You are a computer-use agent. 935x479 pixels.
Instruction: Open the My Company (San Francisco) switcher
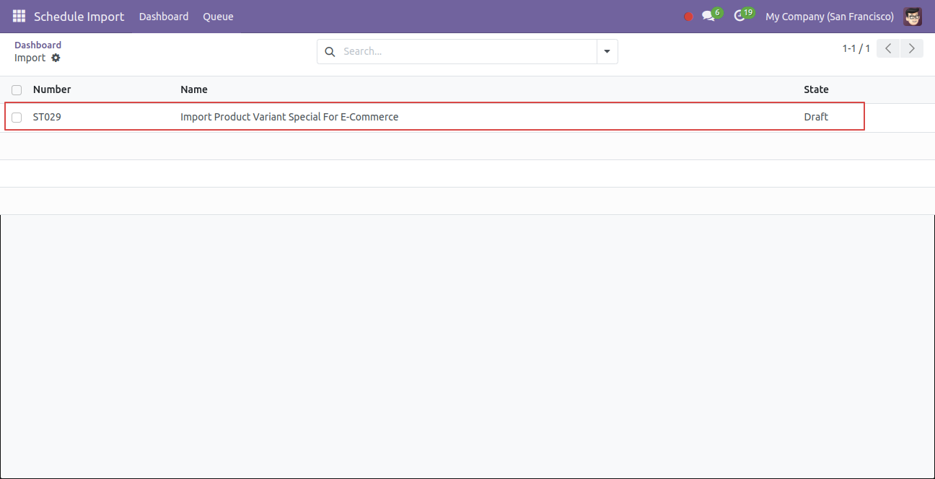point(829,17)
